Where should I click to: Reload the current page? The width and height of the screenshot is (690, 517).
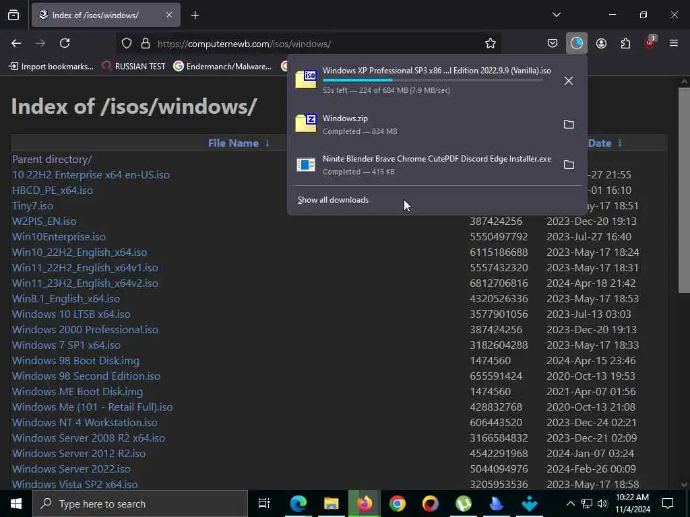click(x=65, y=43)
